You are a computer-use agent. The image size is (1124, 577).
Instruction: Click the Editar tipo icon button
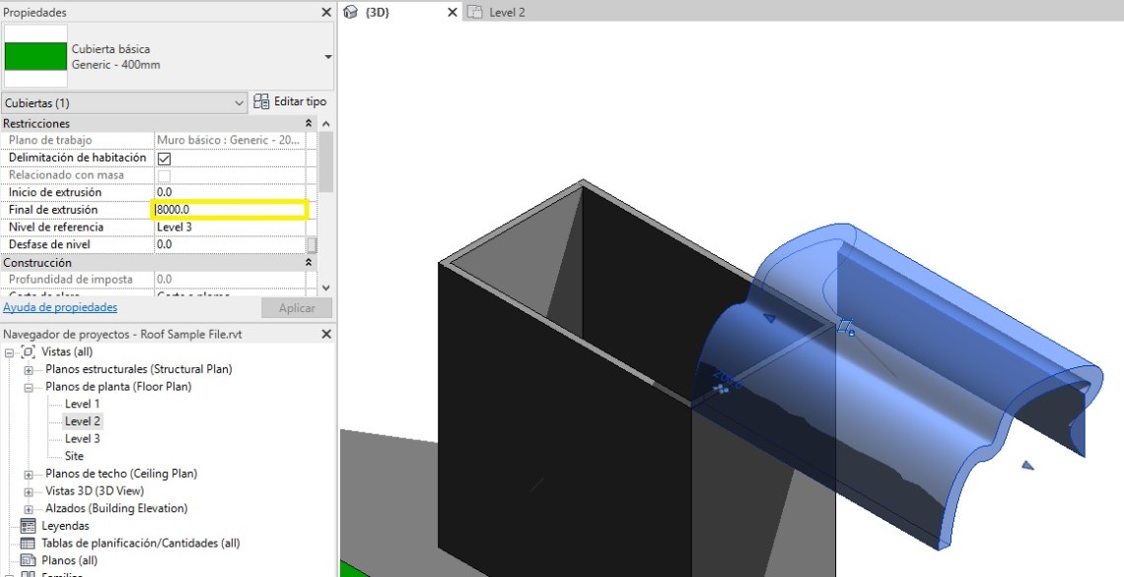tap(261, 101)
